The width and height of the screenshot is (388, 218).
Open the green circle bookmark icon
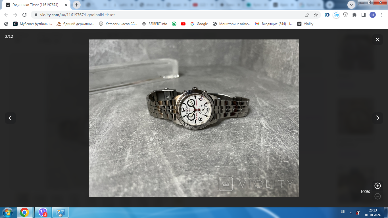[x=174, y=24]
